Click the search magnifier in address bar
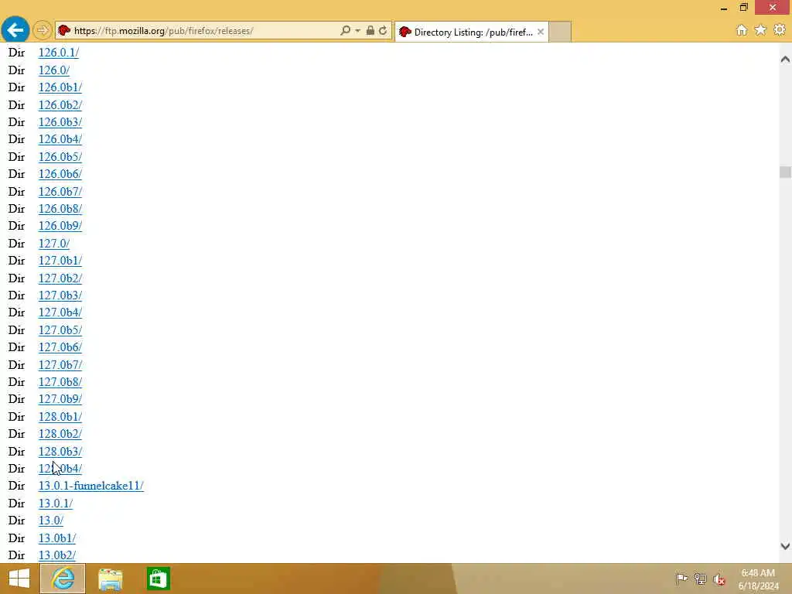The width and height of the screenshot is (792, 594). pos(345,31)
